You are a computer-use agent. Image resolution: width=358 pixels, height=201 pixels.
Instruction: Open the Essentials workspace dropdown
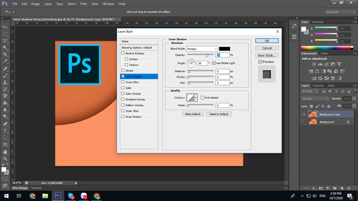click(340, 12)
